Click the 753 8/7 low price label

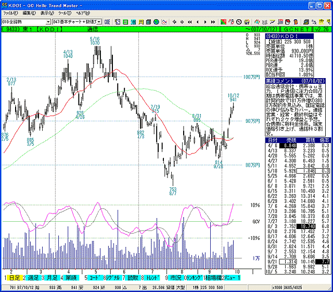[x=173, y=192]
